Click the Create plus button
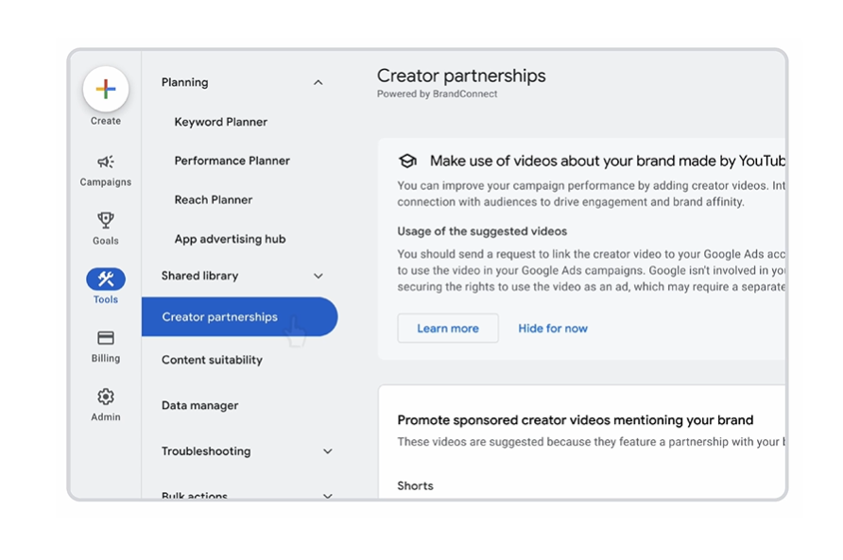 pos(106,89)
